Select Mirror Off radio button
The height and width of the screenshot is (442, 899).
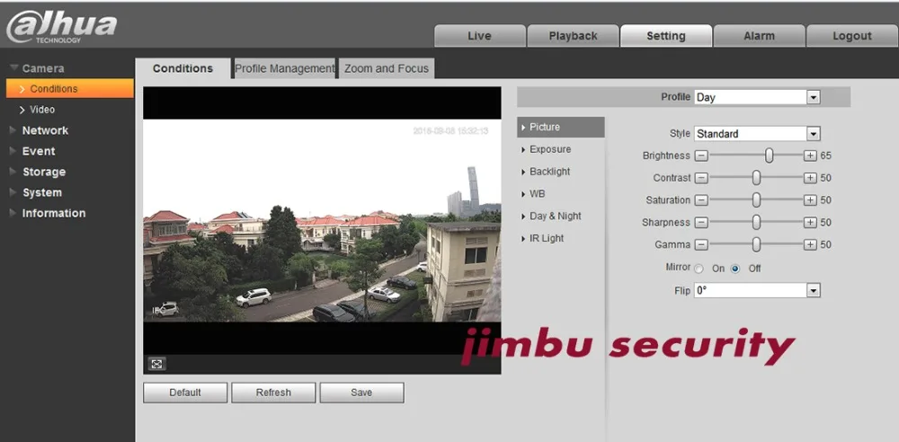coord(735,269)
